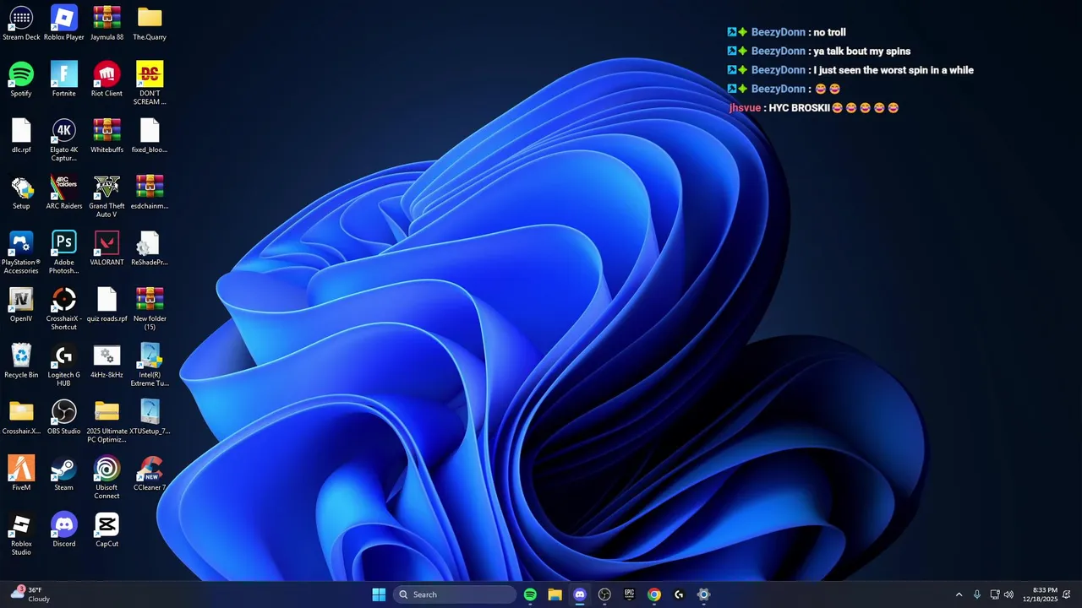Select the ARC Raiders desktop icon
1082x608 pixels.
64,193
